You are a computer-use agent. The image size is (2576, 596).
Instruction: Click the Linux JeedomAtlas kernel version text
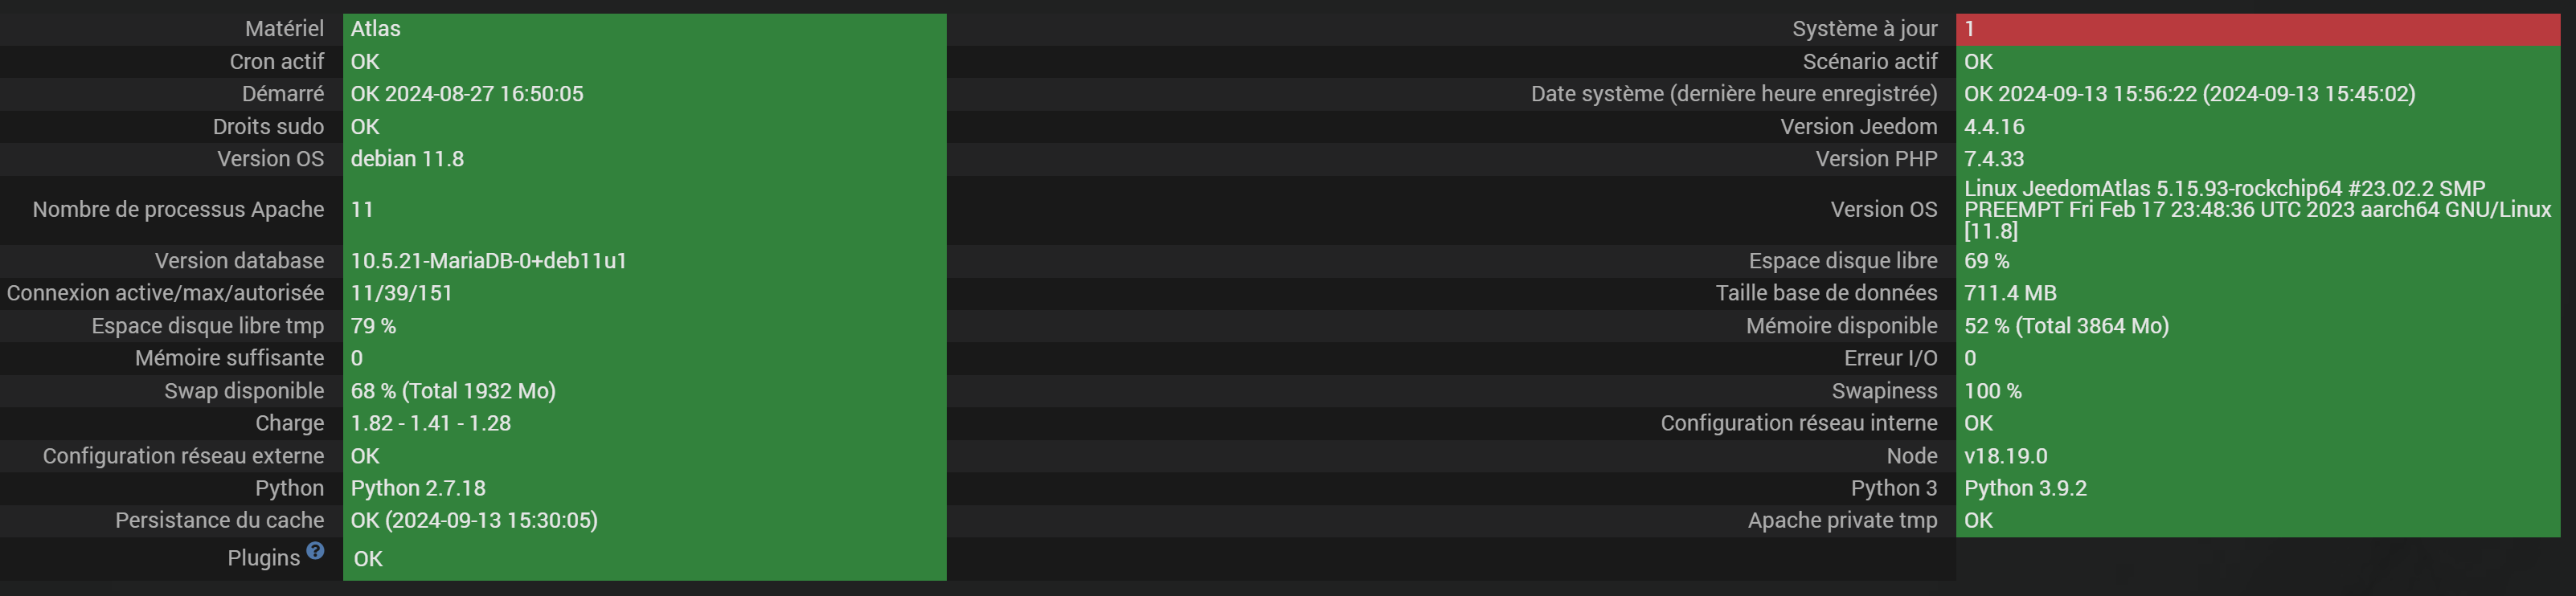2257,210
